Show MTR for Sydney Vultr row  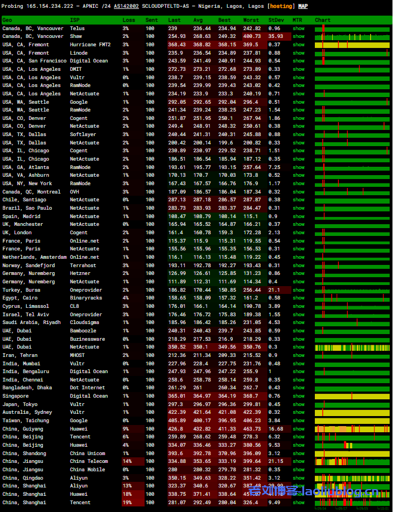click(299, 413)
